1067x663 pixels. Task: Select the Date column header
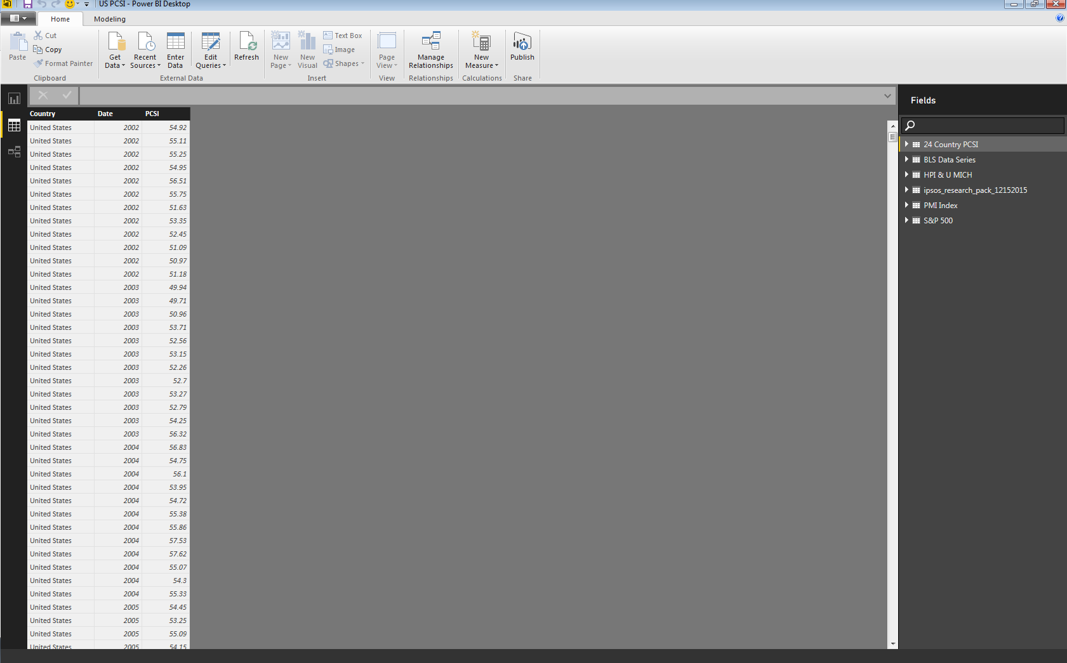tap(117, 114)
